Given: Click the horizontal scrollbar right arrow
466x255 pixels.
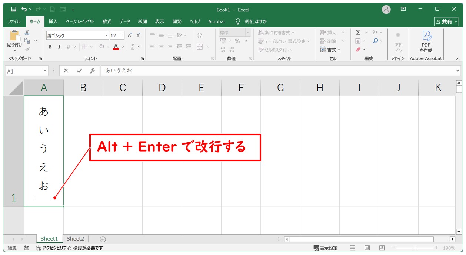Looking at the screenshot, I should click(452, 239).
